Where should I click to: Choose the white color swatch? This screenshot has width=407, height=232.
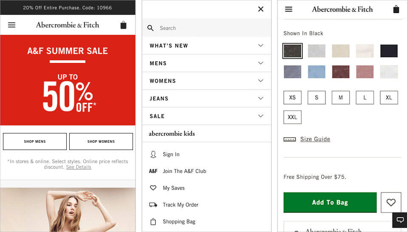(x=389, y=72)
